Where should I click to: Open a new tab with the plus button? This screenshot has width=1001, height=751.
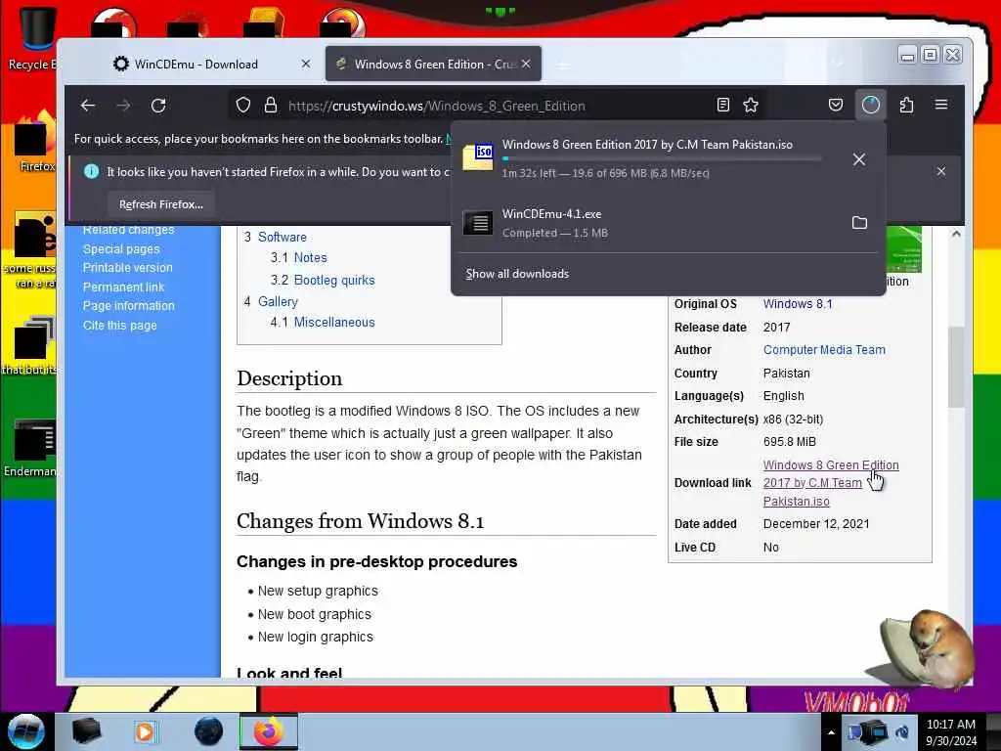click(x=562, y=65)
